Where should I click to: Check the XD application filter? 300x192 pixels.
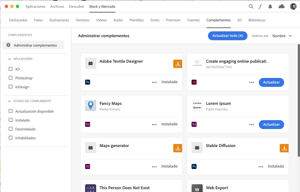(11, 69)
